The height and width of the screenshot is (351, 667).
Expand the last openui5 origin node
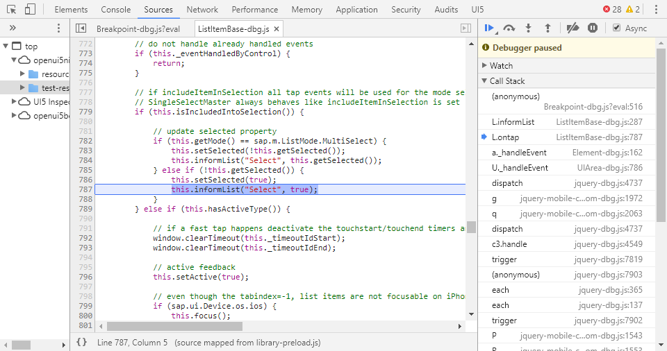pos(14,116)
